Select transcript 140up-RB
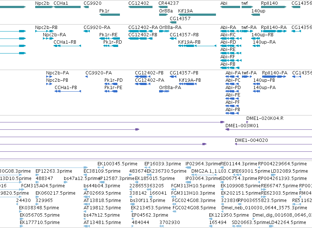 click(x=256, y=38)
